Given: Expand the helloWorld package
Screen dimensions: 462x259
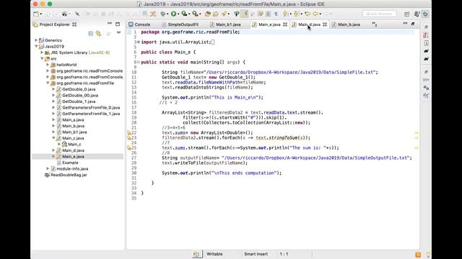Looking at the screenshot, I should [x=48, y=65].
